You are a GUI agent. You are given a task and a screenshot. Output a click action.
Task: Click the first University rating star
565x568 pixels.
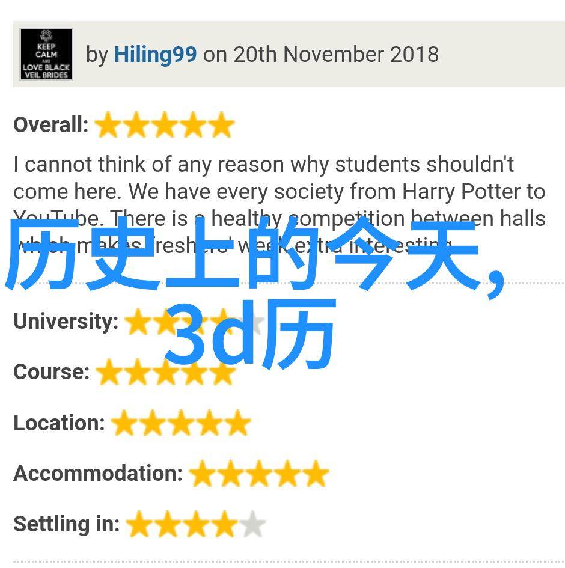138,322
